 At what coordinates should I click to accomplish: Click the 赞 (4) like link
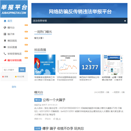coord(58,119)
